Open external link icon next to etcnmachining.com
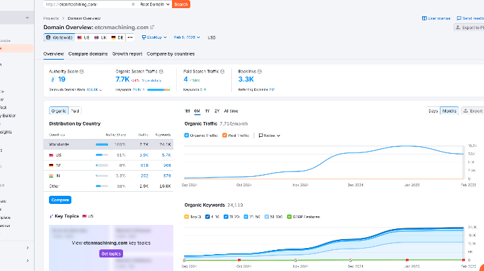The height and width of the screenshot is (271, 484). pos(152,27)
